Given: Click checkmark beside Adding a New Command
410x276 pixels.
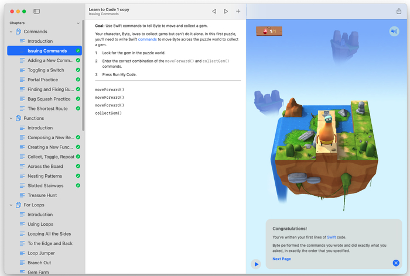Looking at the screenshot, I should [78, 60].
